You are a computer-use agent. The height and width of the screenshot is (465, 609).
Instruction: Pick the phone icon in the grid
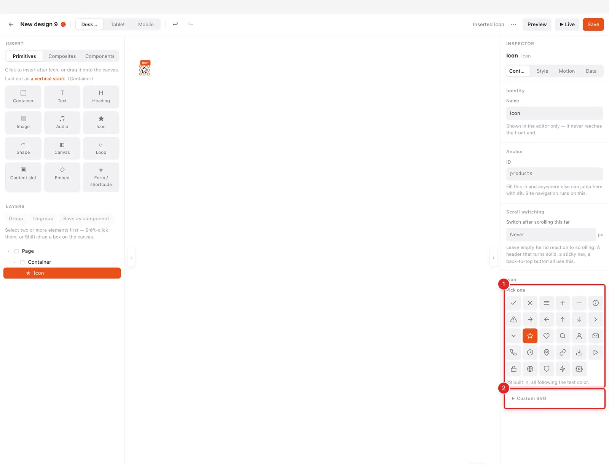pyautogui.click(x=513, y=352)
